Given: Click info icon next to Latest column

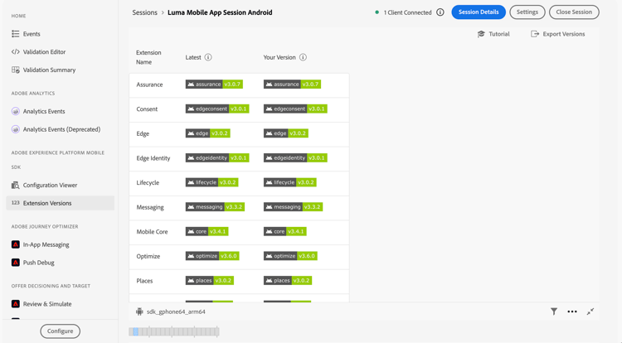Looking at the screenshot, I should point(208,57).
